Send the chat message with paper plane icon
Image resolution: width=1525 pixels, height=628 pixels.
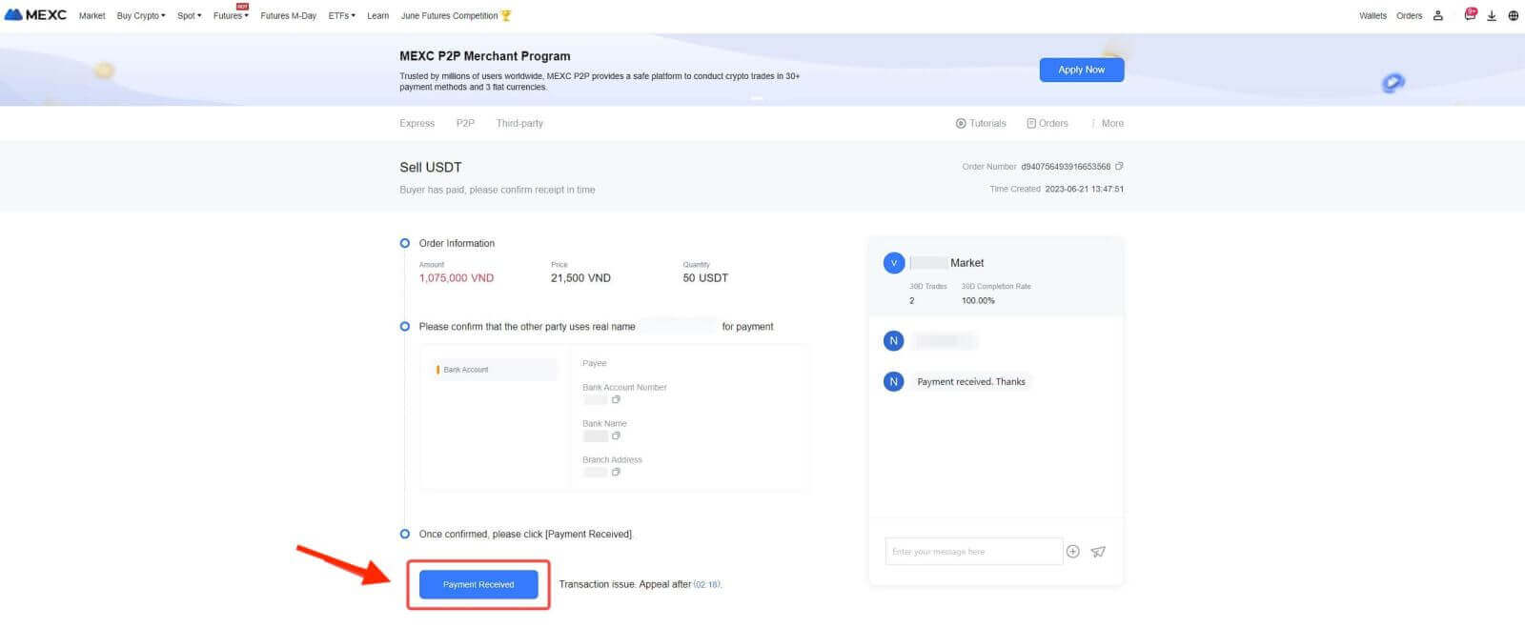[x=1098, y=552]
